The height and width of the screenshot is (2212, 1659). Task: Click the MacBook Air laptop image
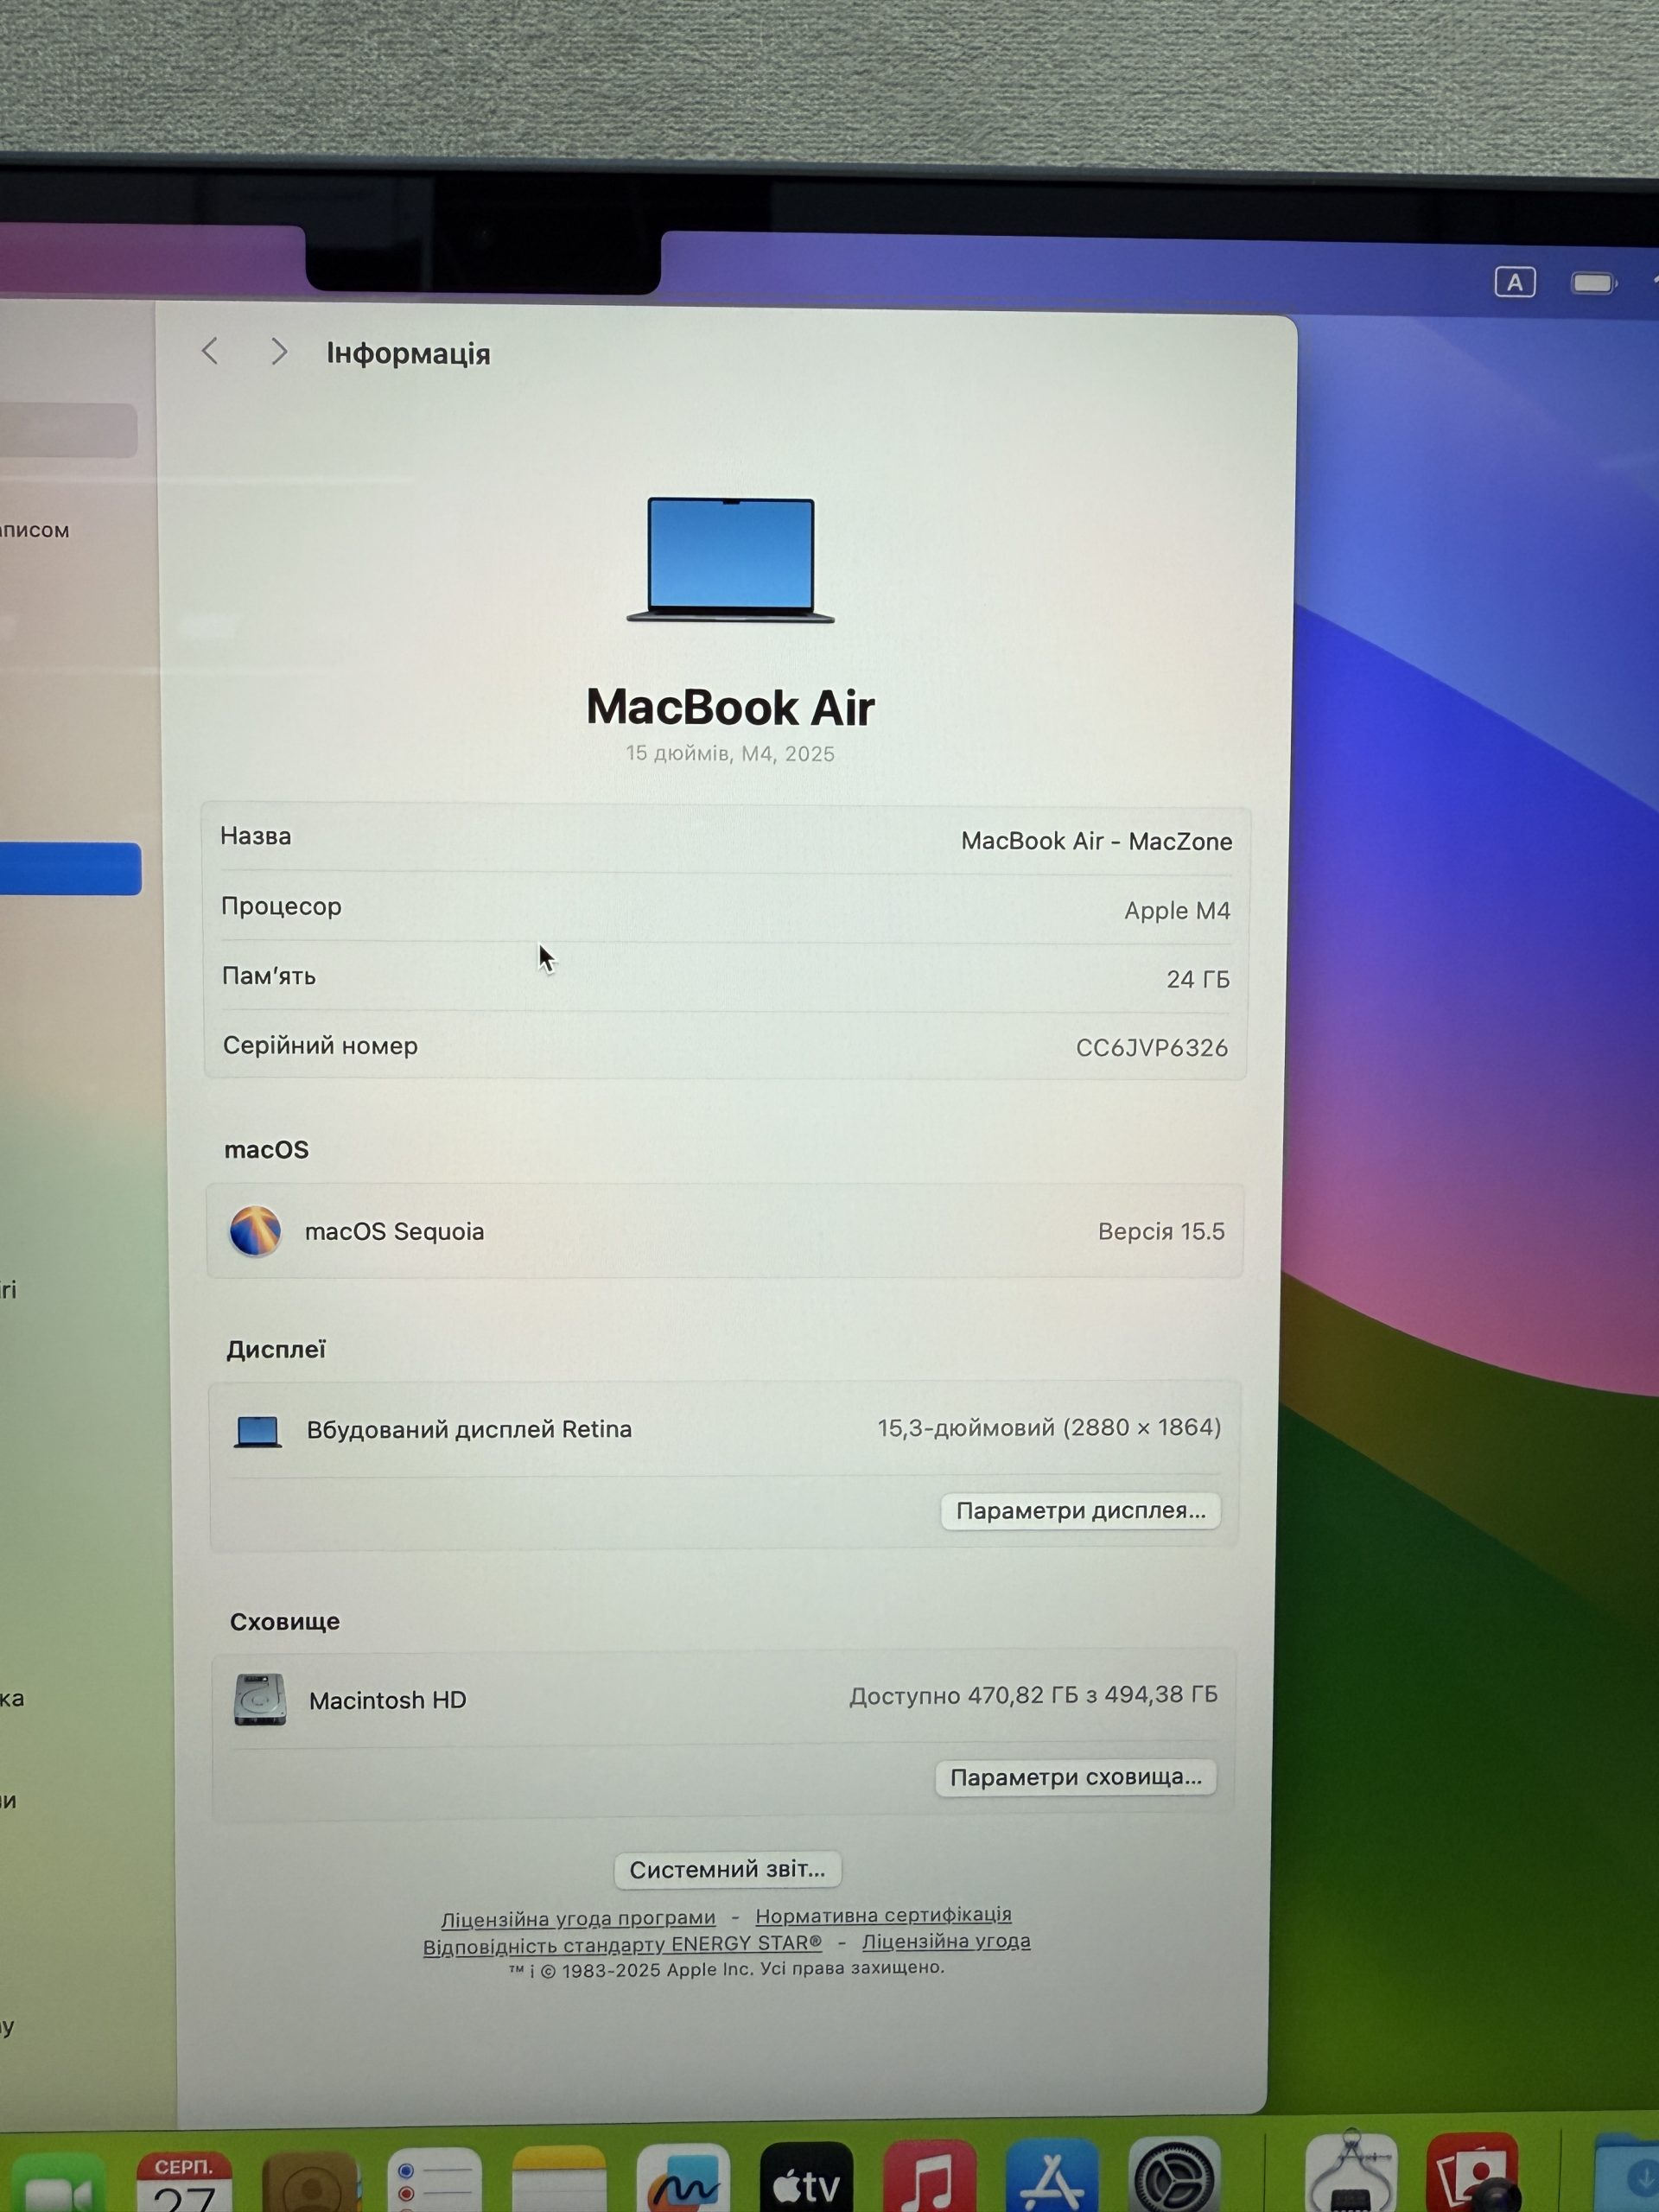click(x=731, y=560)
